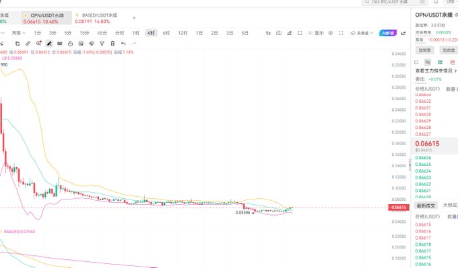Select combined bid-ask order book view

[428, 62]
